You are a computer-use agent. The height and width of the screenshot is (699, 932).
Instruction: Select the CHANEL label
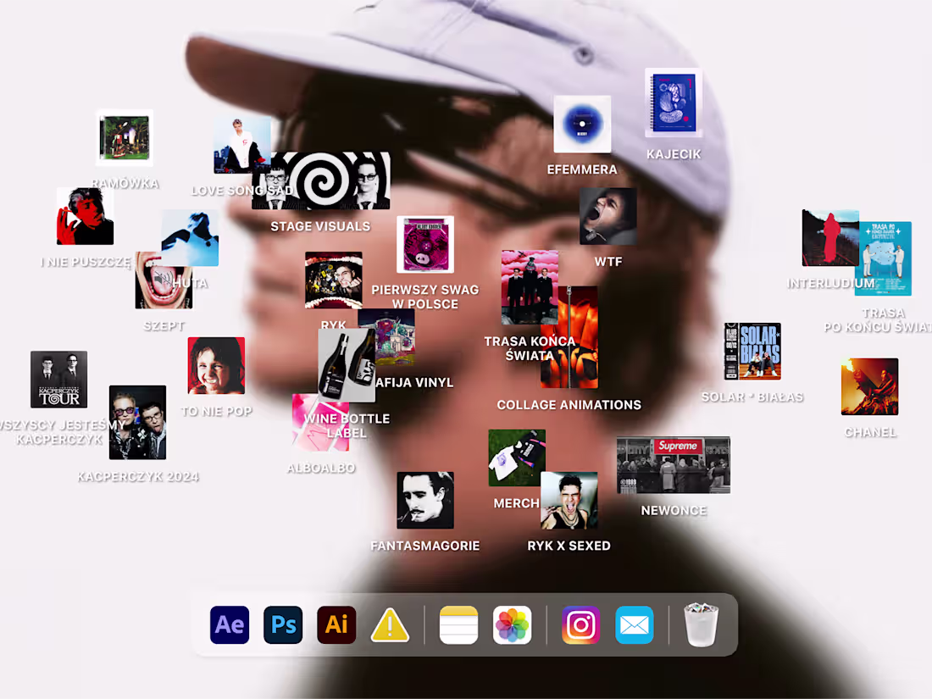pyautogui.click(x=870, y=432)
